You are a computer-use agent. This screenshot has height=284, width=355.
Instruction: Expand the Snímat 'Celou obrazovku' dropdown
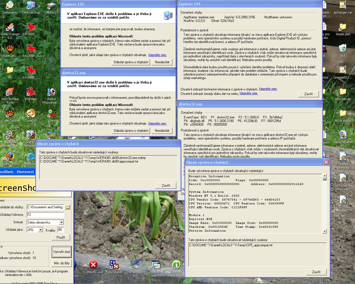(61, 222)
